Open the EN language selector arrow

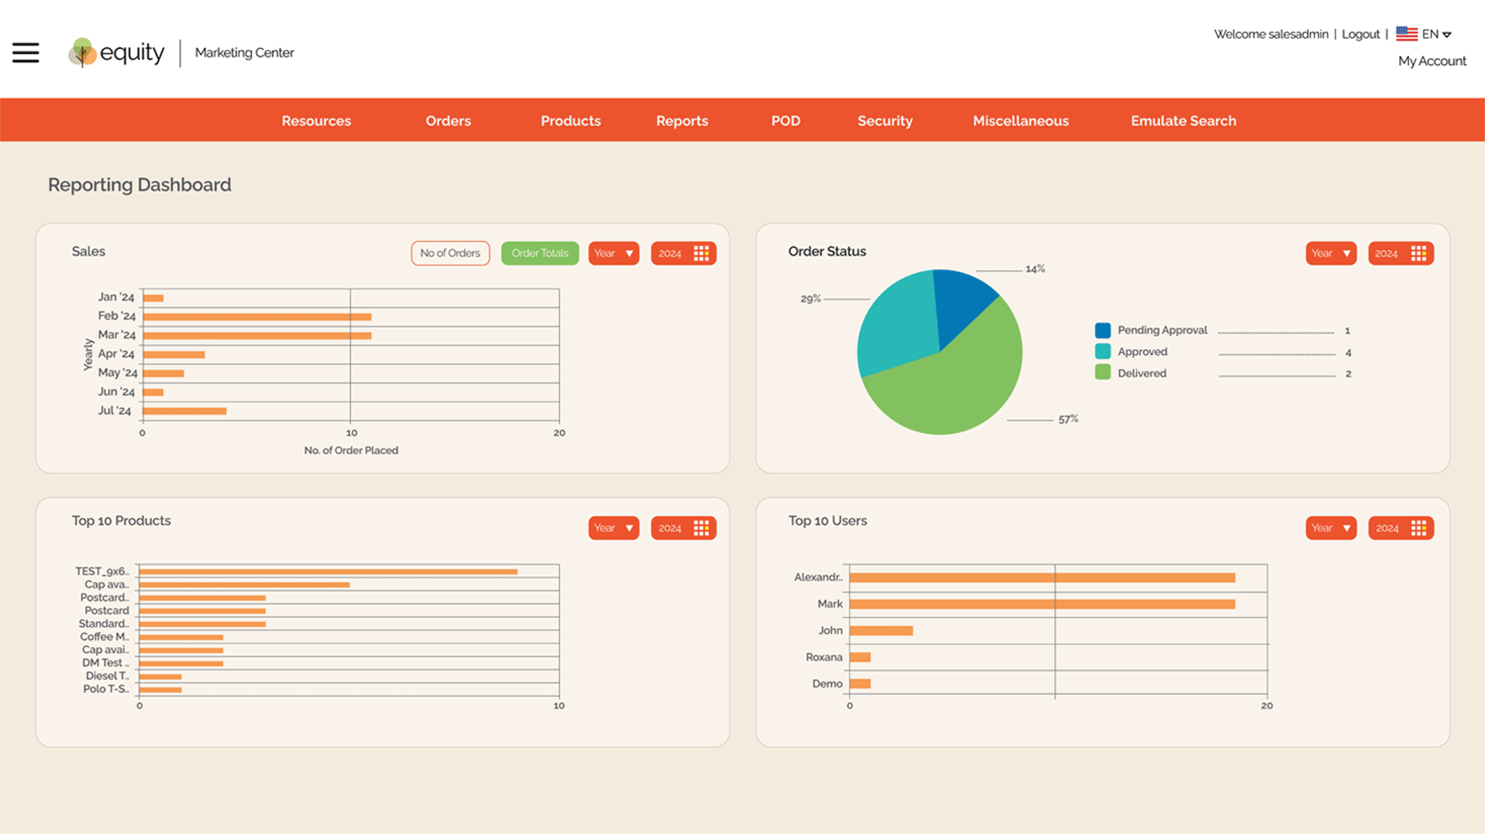[1447, 35]
